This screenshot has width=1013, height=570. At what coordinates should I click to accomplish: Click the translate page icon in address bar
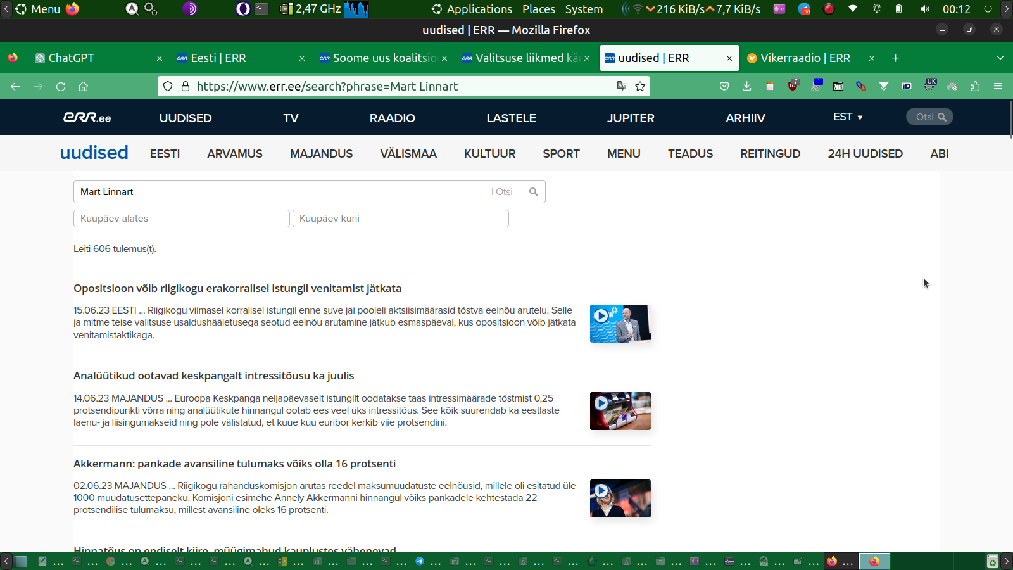(x=622, y=87)
